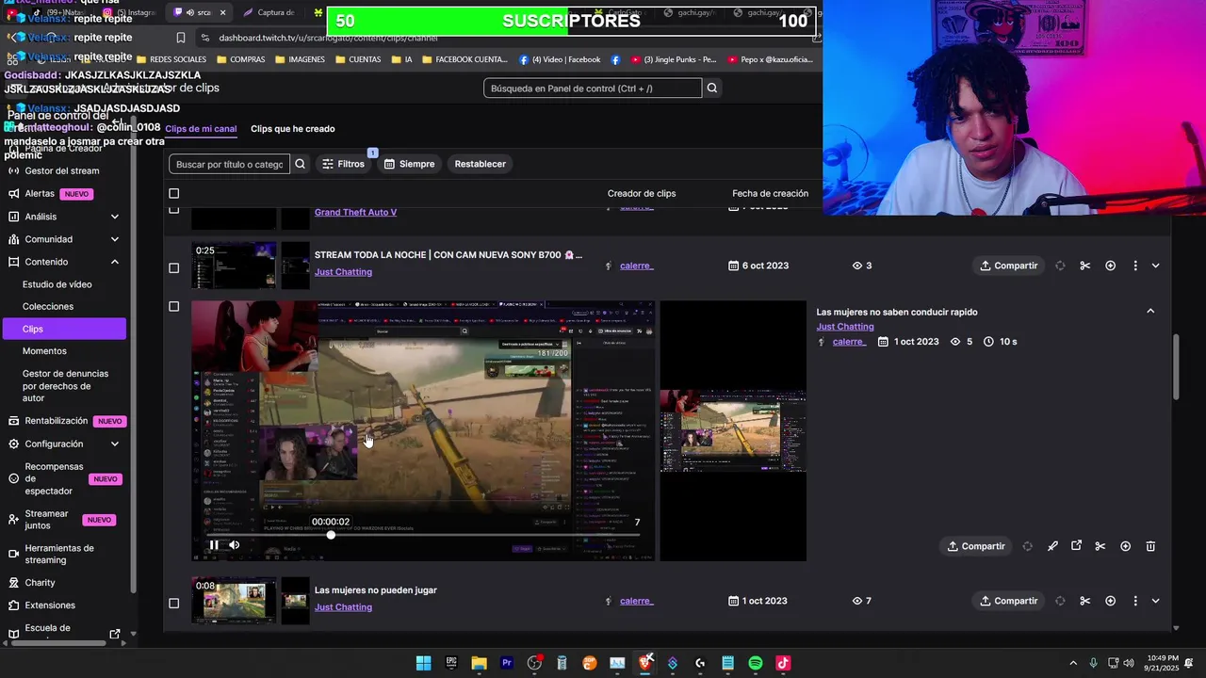Select Clips in the sidebar
Viewport: 1206px width, 678px height.
63,329
